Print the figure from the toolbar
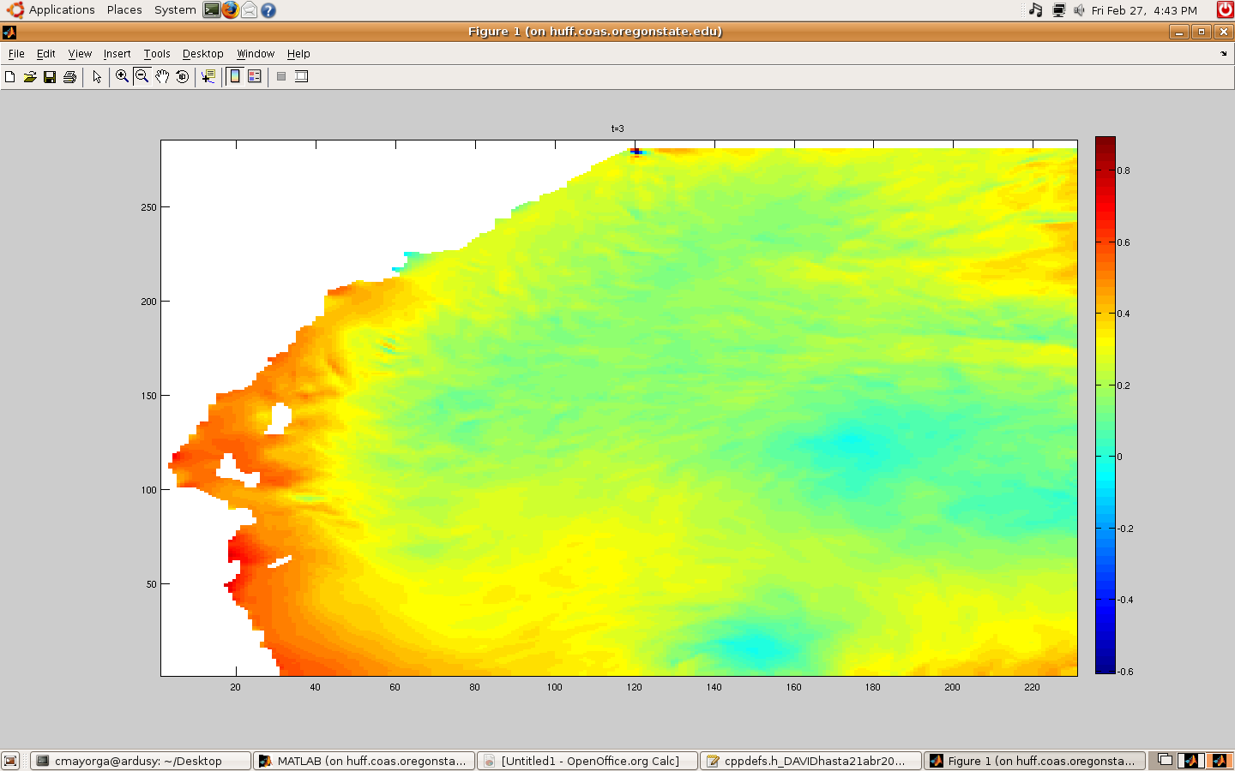 (69, 77)
